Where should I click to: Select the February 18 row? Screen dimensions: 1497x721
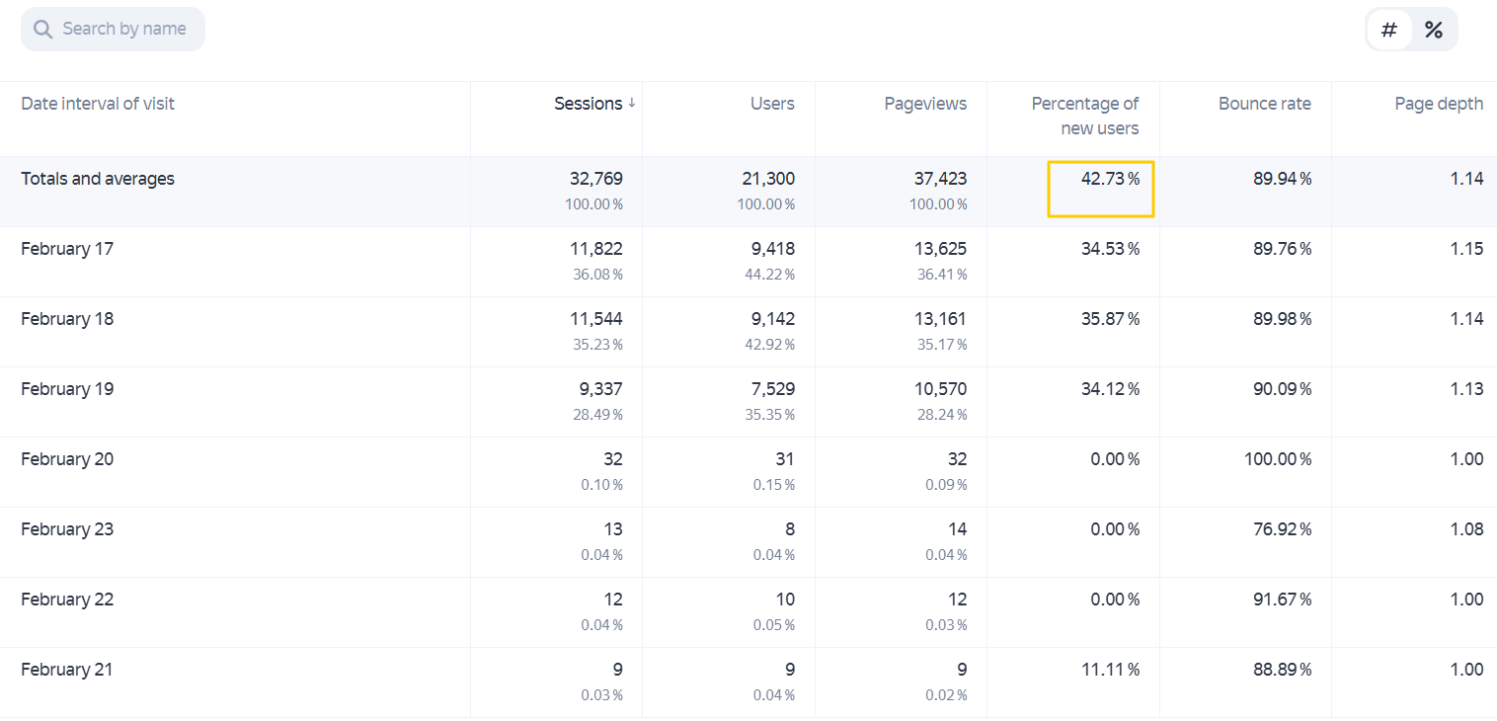748,332
